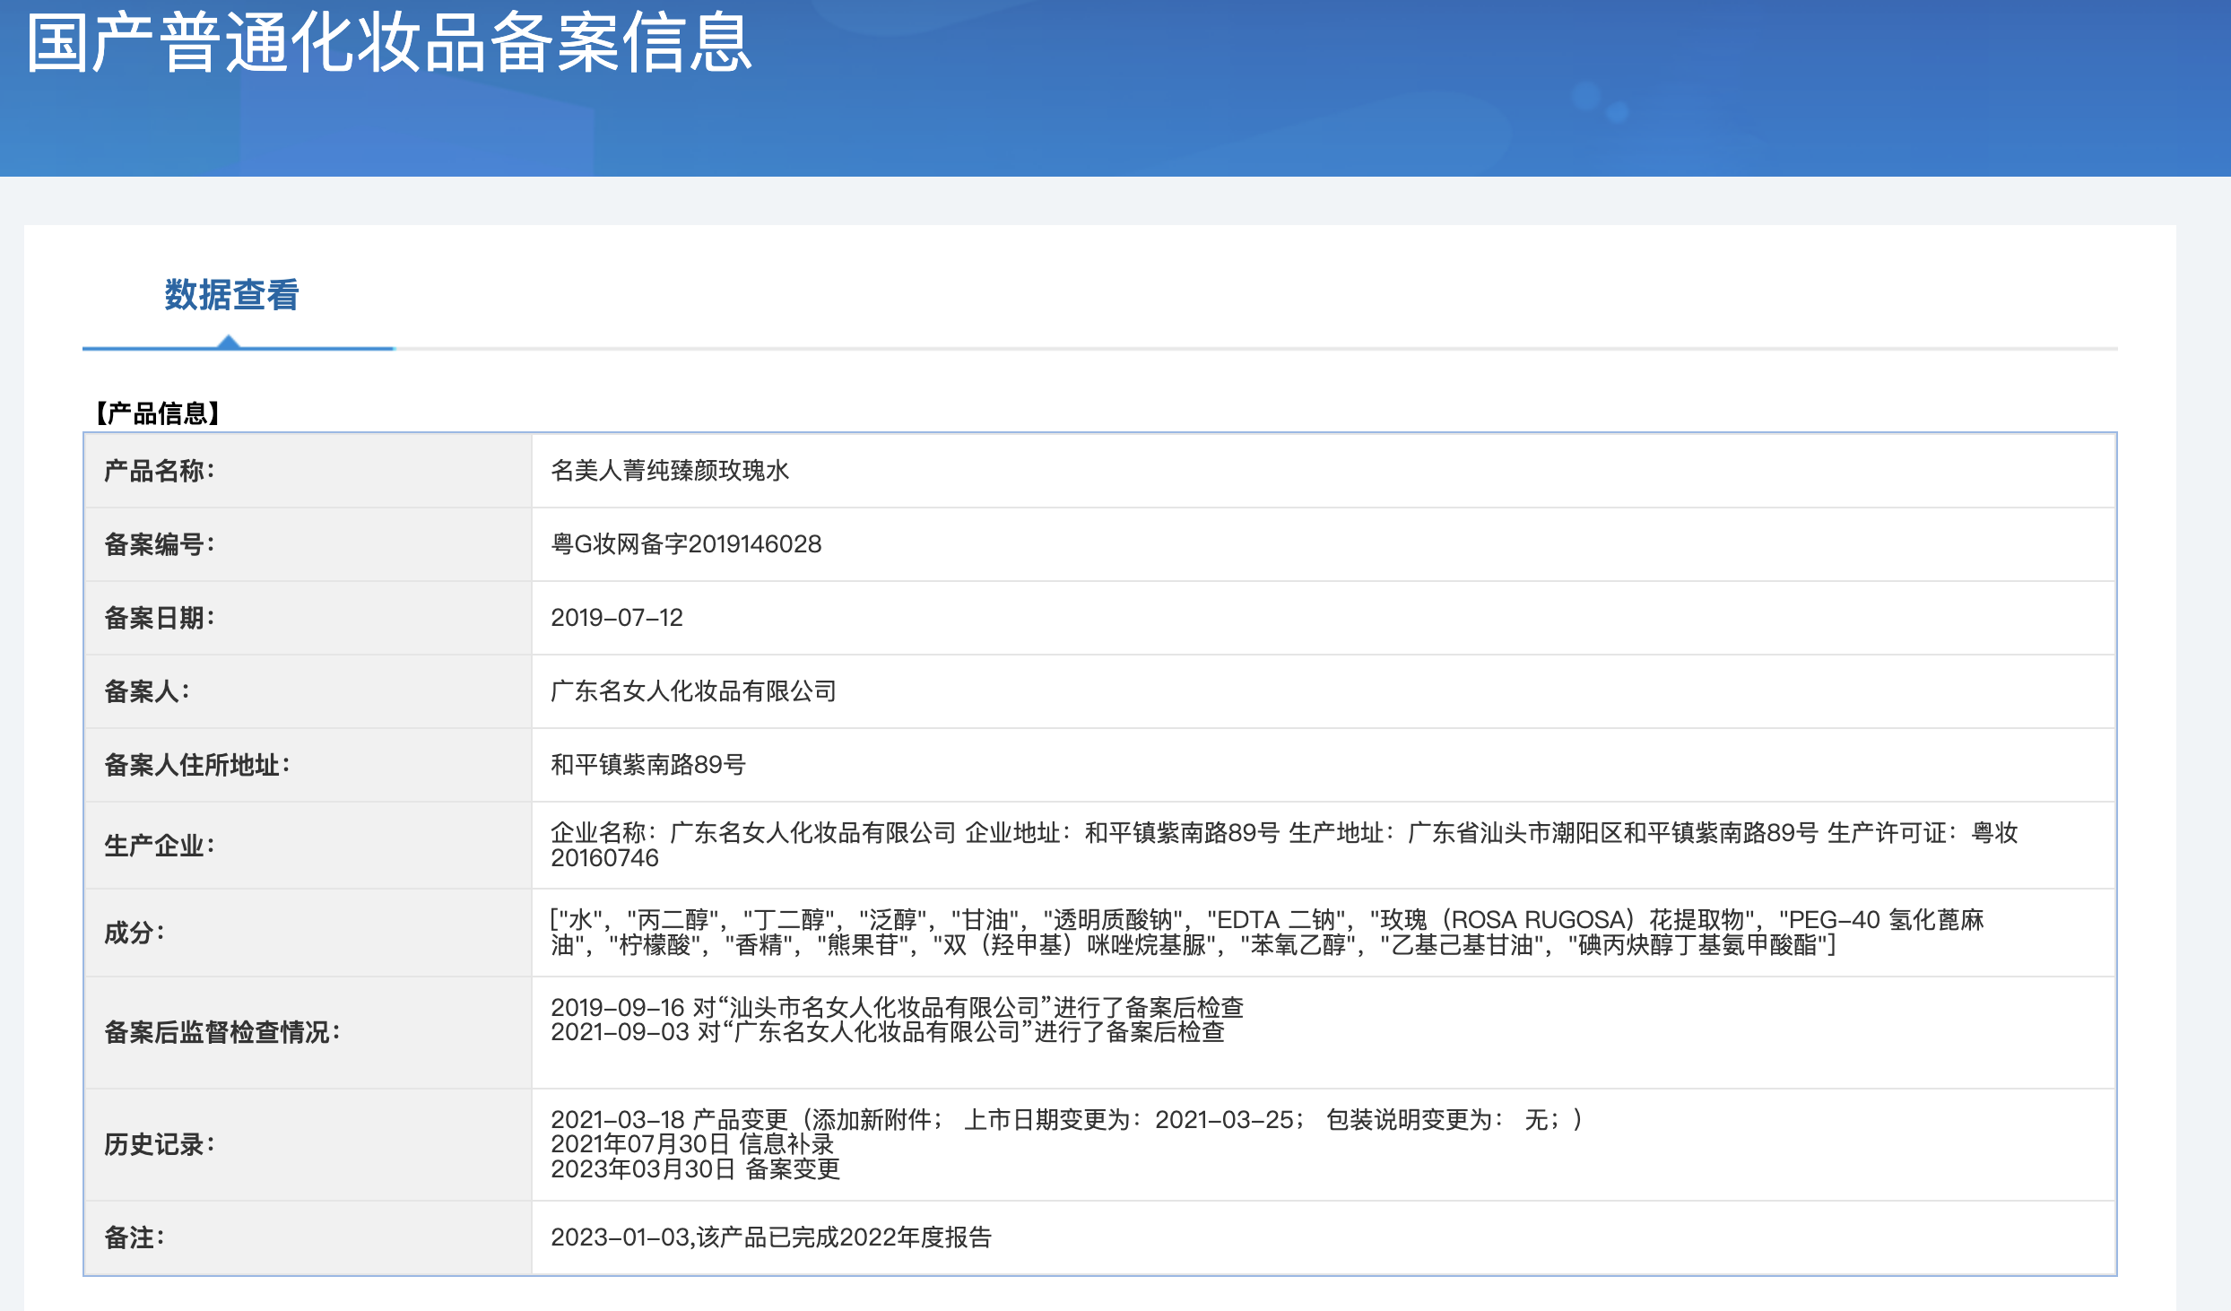Select the 2019-09-16 inspection record
Viewport: 2231px width, 1311px height.
click(x=897, y=1008)
